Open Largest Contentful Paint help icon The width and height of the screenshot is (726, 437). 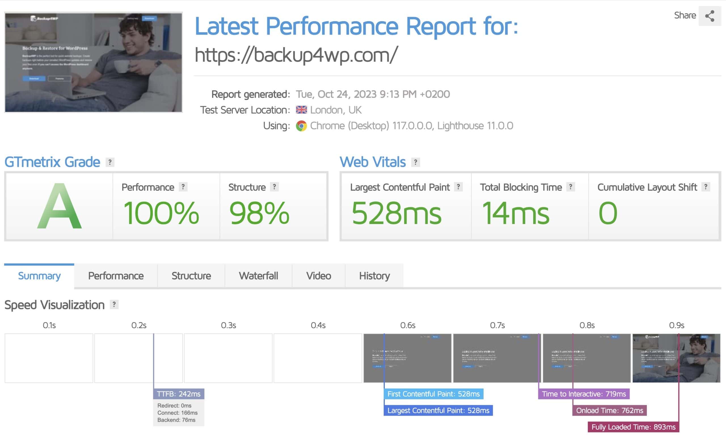tap(458, 187)
